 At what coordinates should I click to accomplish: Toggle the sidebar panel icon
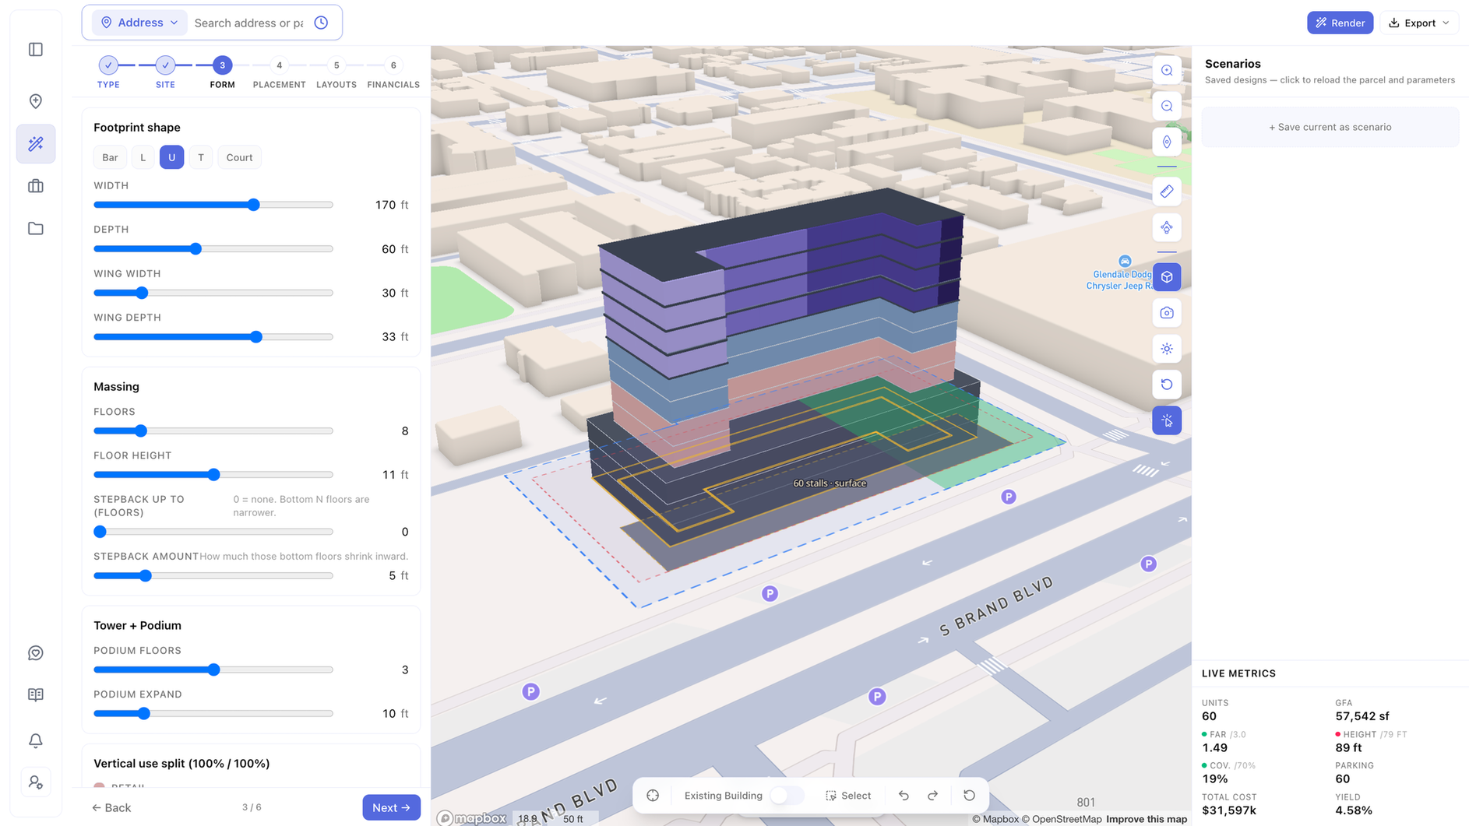[x=36, y=50]
